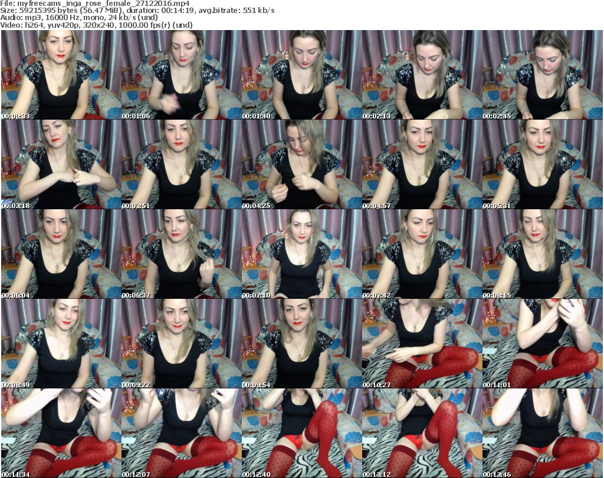Choose the frame timestamped 00:09:54
This screenshot has height=478, width=604.
[x=301, y=344]
